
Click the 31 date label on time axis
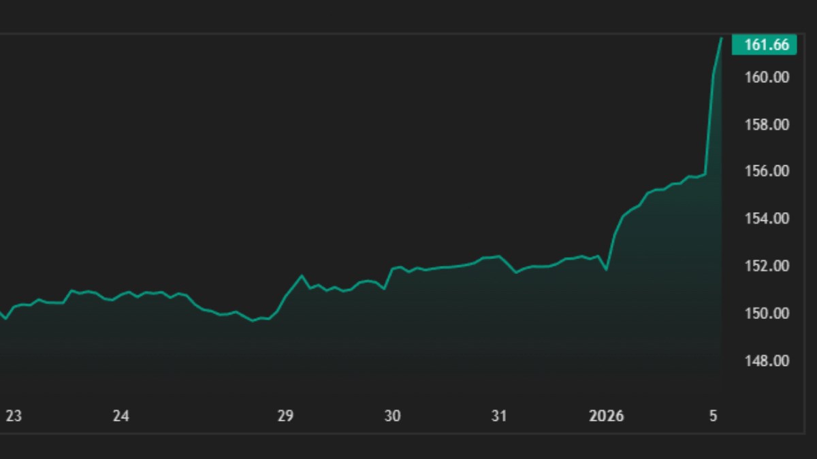point(499,416)
